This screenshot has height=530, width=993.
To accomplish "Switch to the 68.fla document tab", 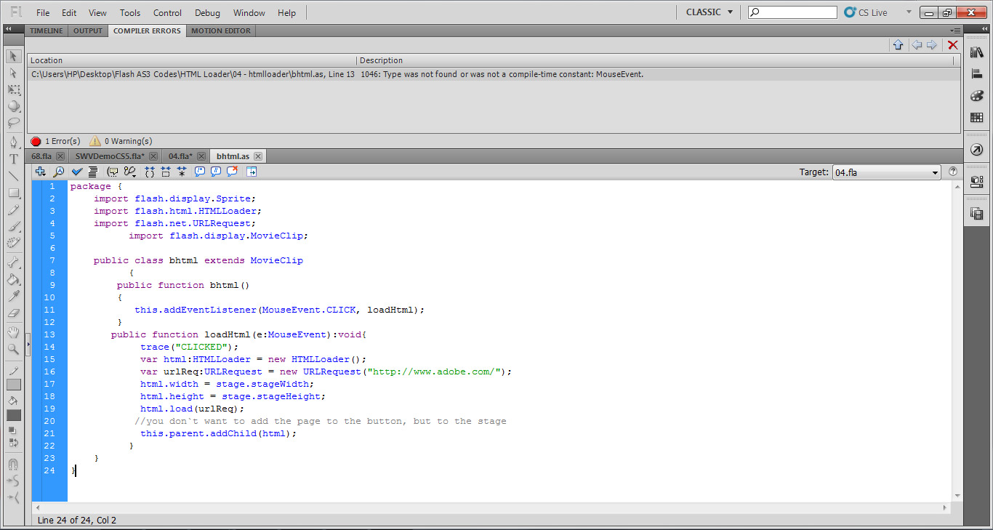I will point(41,156).
